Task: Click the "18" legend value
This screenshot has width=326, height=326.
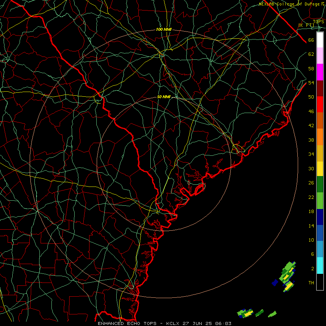Action: point(311,212)
